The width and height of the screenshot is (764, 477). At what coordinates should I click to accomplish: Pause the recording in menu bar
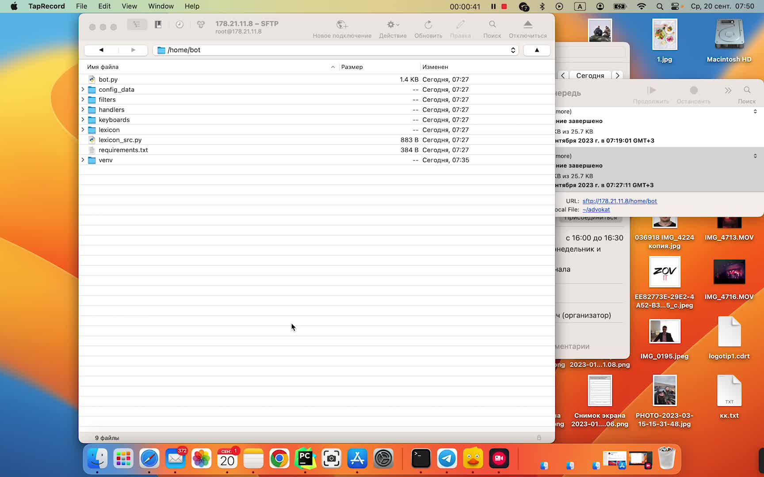click(x=493, y=6)
